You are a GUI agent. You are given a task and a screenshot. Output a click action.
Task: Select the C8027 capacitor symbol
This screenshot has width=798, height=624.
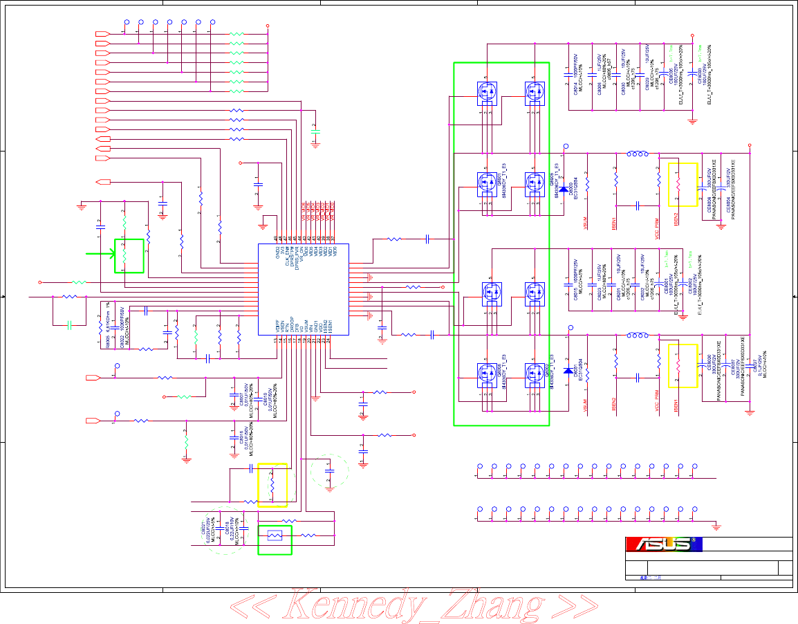(750, 367)
